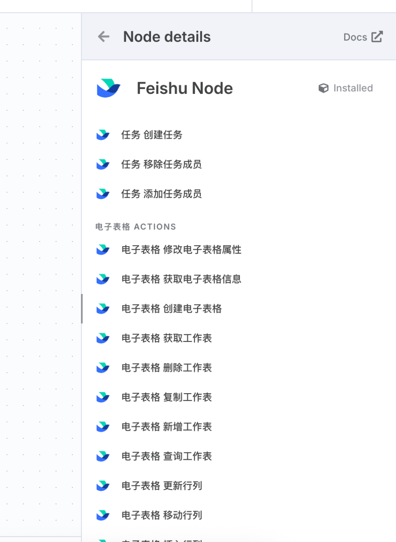Screen dimensions: 396x542
Task: Click the package icon beside Installed
Action: pos(323,88)
